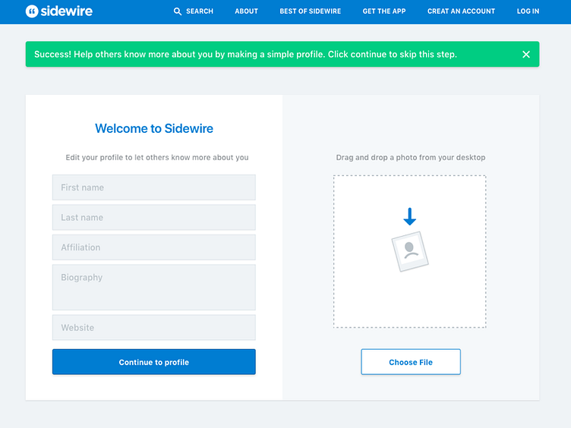Focus the First name field
The width and height of the screenshot is (571, 428).
(153, 187)
